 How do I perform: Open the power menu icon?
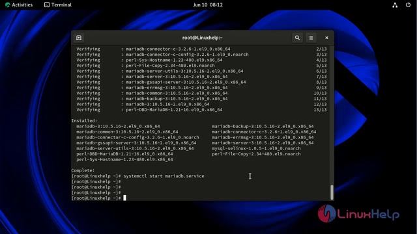(408, 5)
